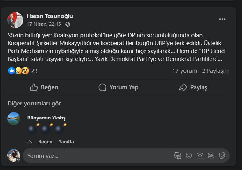Reply to the comment with Yanıtla
This screenshot has height=170, width=242.
pyautogui.click(x=66, y=142)
